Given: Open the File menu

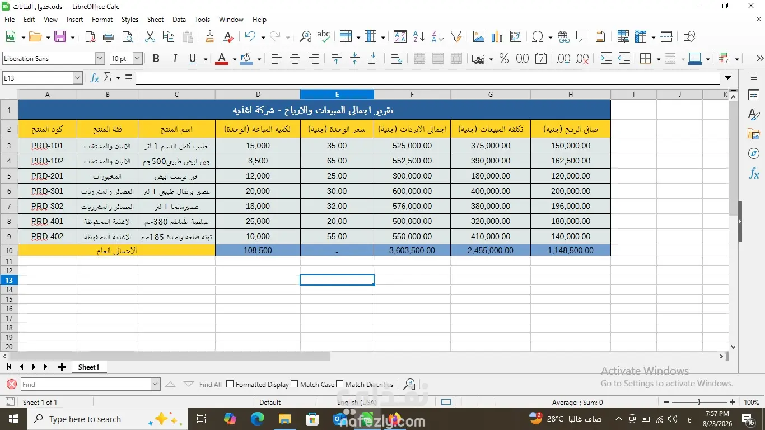Looking at the screenshot, I should click(10, 20).
